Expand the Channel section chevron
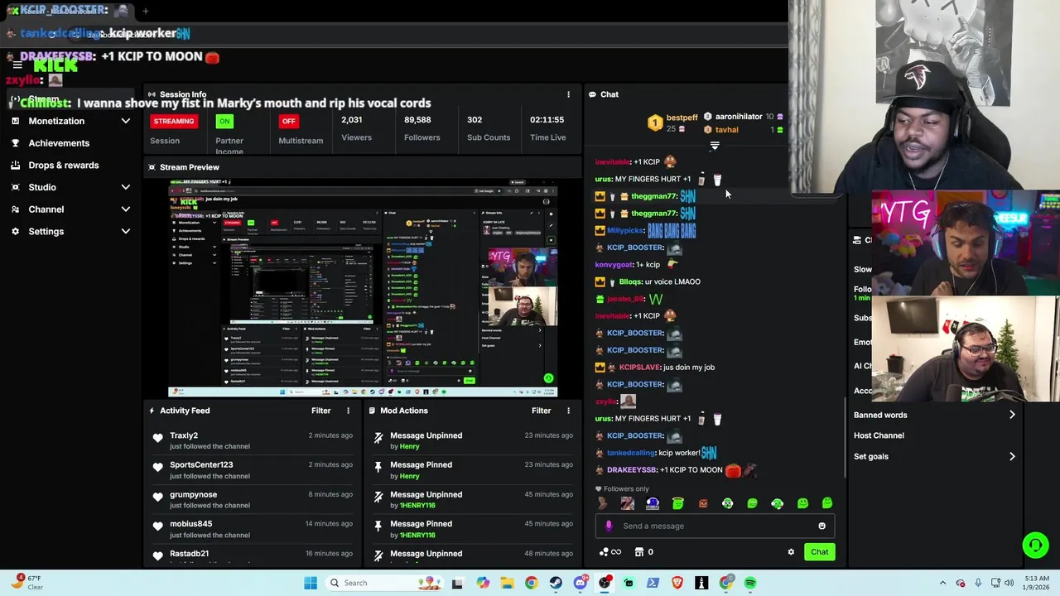 [126, 209]
